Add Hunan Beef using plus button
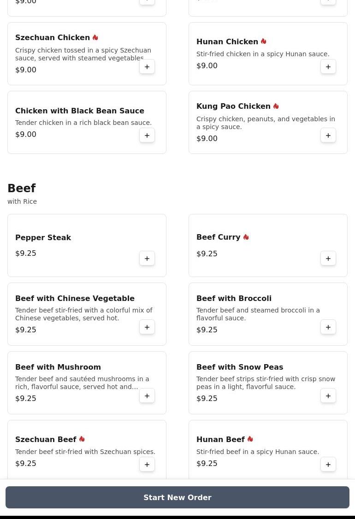Image resolution: width=355 pixels, height=519 pixels. (328, 465)
